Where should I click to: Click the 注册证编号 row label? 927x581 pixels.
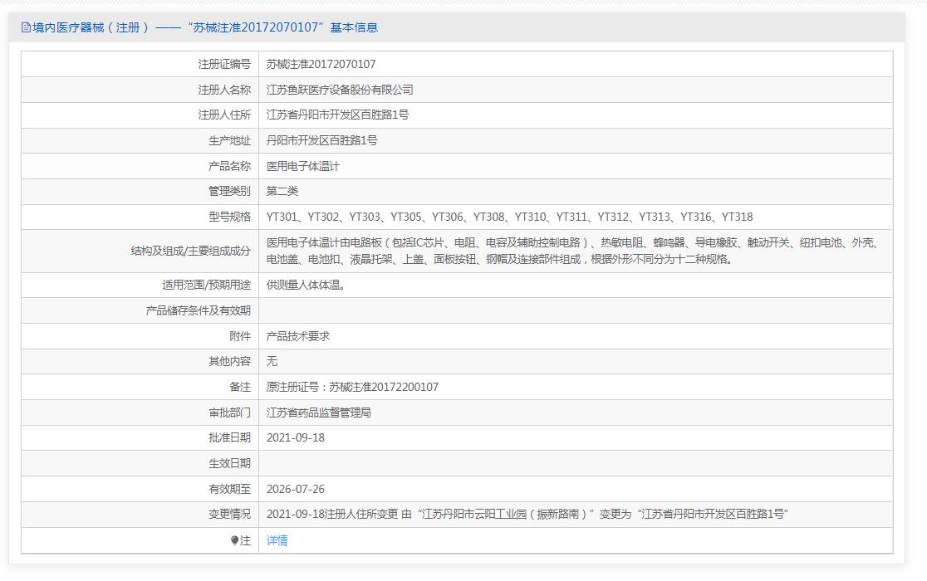224,65
